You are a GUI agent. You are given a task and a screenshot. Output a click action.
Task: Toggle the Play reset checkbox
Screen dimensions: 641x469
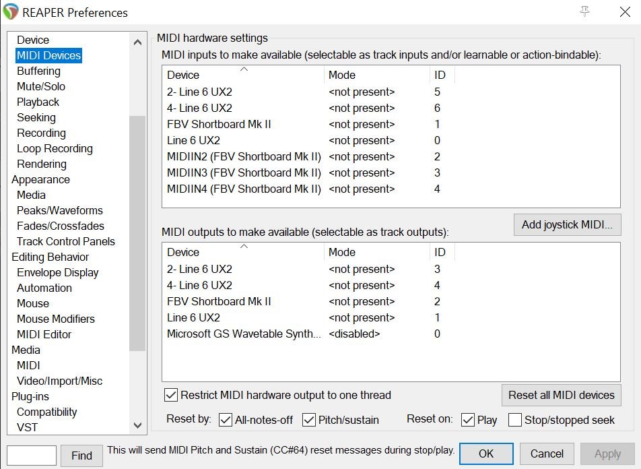[x=468, y=420]
